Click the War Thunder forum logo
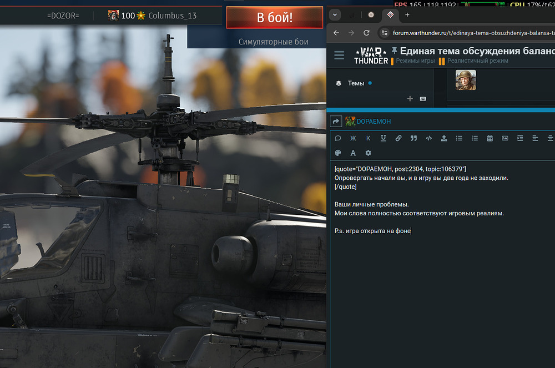Viewport: 555px width, 368px height. pyautogui.click(x=371, y=56)
